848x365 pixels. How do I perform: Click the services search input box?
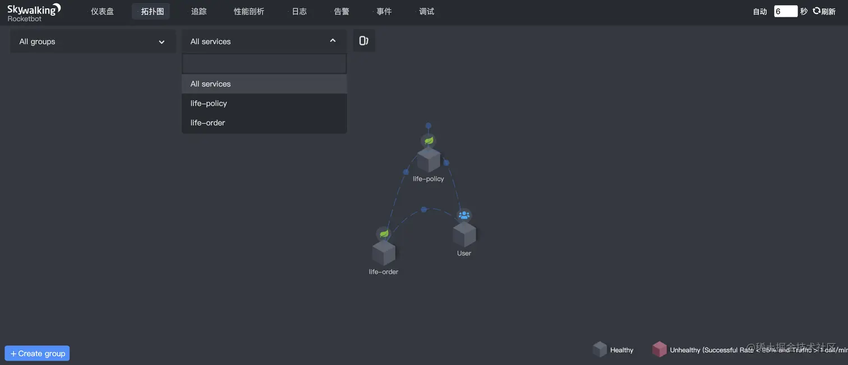click(x=264, y=64)
